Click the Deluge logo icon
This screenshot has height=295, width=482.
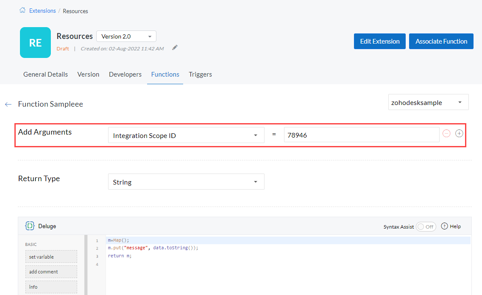30,226
